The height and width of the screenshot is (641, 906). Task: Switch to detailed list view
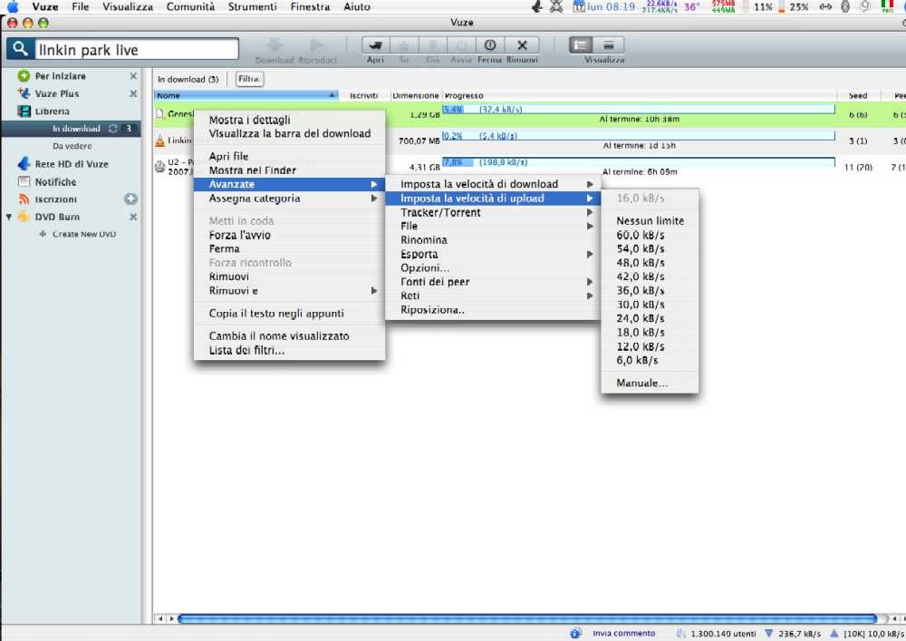(x=582, y=45)
